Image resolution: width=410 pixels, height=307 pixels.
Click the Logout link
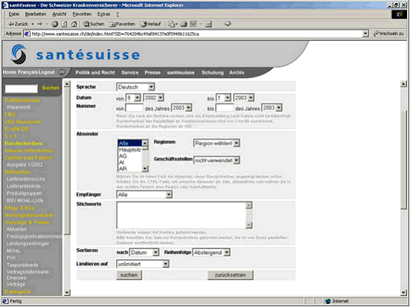click(x=47, y=72)
